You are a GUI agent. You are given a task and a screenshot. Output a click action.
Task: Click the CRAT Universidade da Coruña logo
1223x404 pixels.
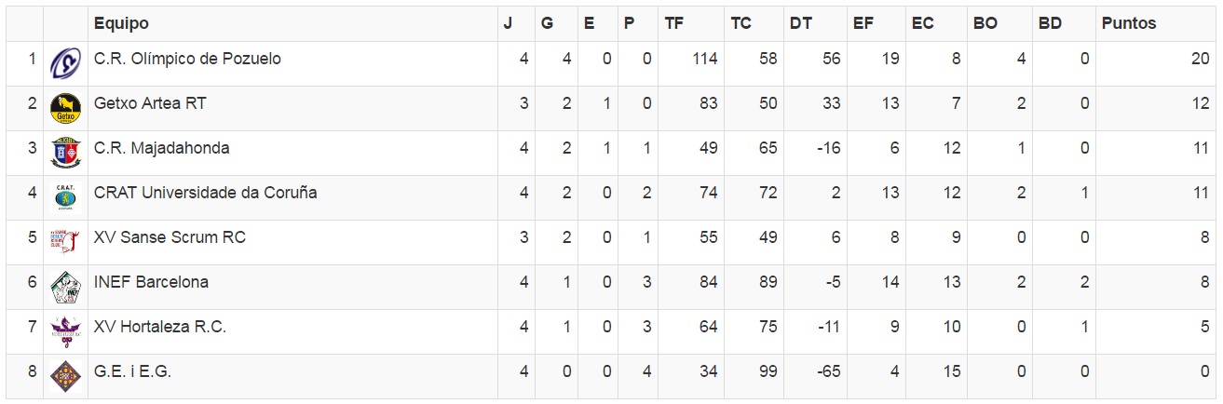[65, 197]
